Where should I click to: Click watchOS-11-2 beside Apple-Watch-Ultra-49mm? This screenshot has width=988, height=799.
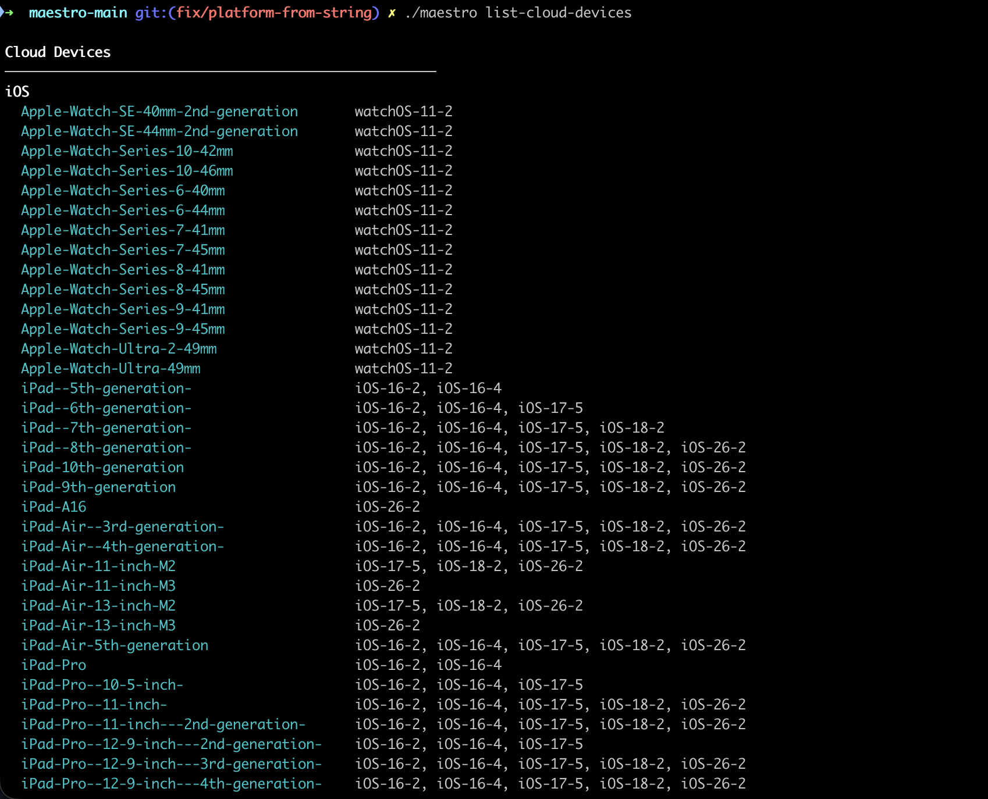(404, 369)
